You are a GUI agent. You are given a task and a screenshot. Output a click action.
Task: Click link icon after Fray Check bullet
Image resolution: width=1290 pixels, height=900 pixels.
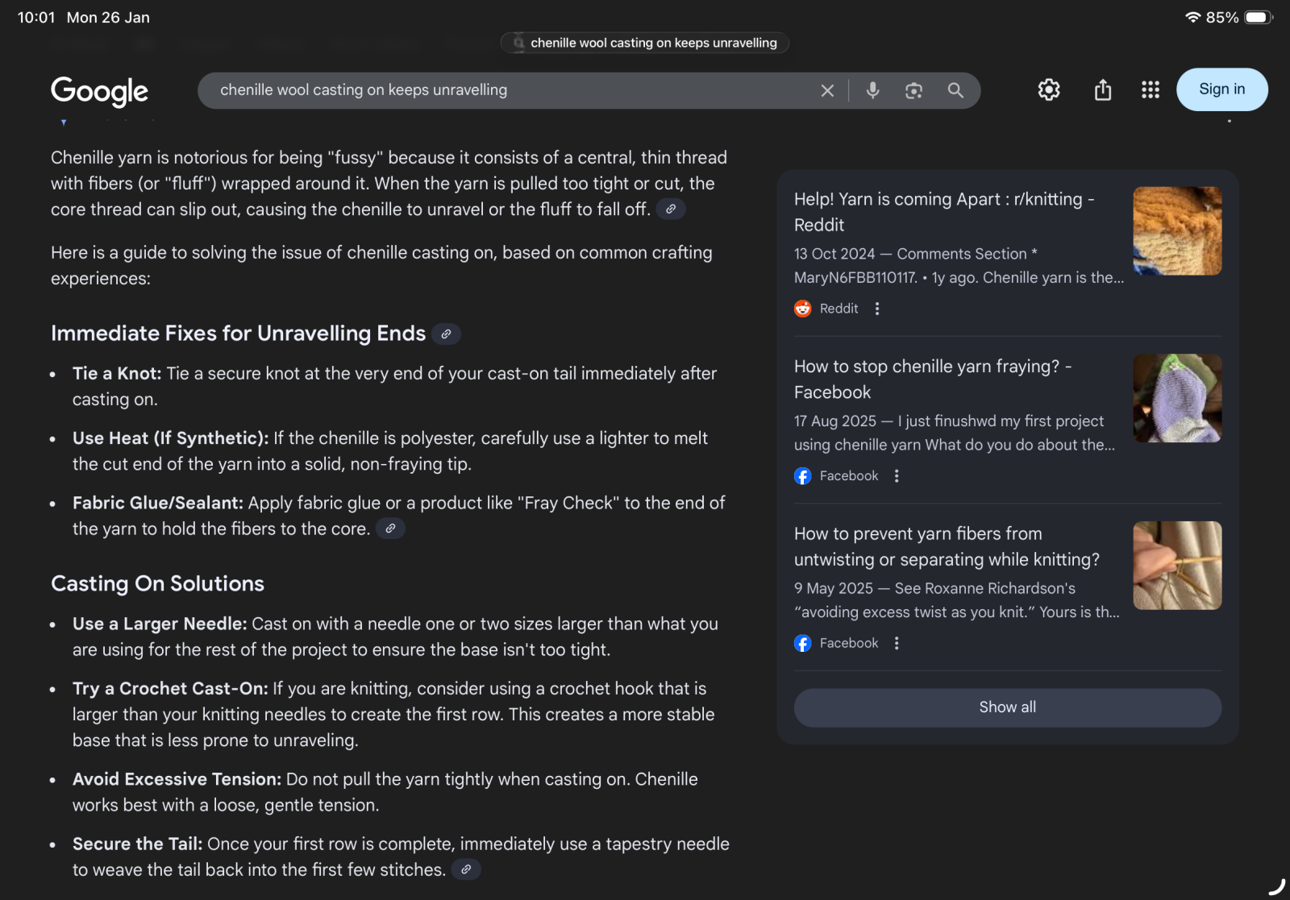click(x=390, y=529)
